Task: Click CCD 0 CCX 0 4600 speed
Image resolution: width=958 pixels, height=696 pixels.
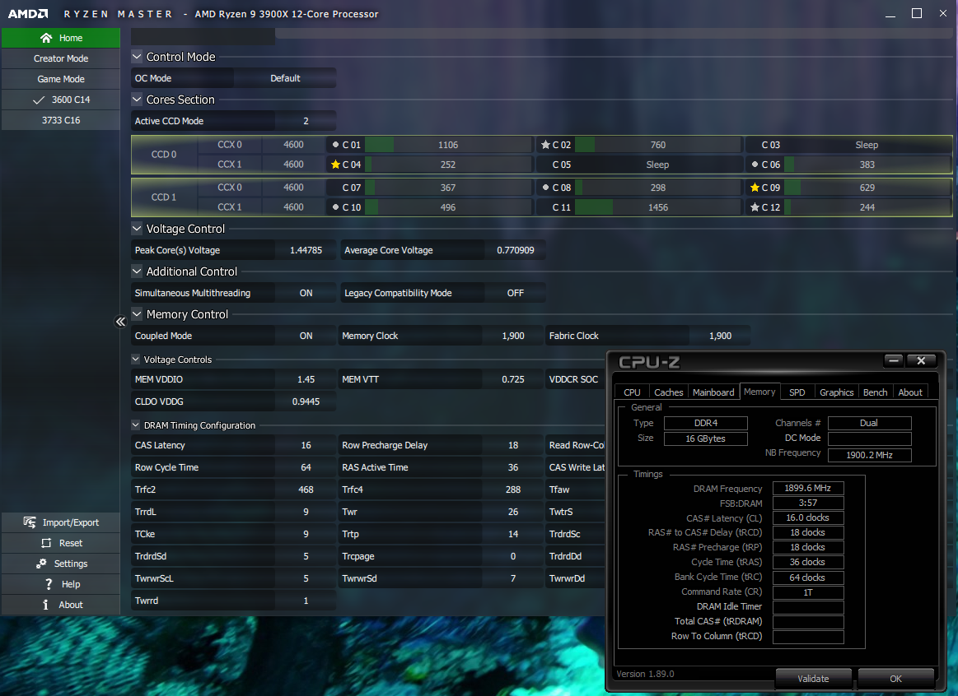Action: tap(293, 145)
